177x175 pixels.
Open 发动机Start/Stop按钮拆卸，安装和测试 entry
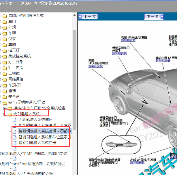point(33,164)
